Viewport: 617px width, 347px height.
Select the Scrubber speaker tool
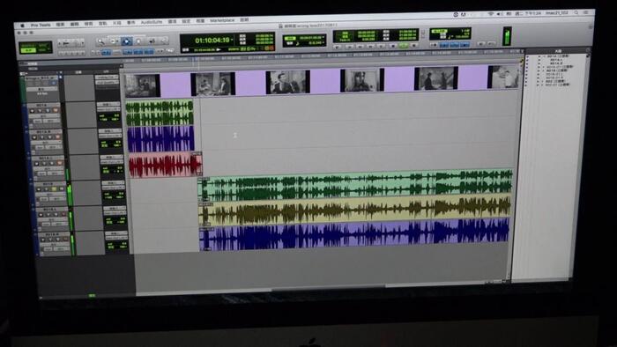[152, 41]
